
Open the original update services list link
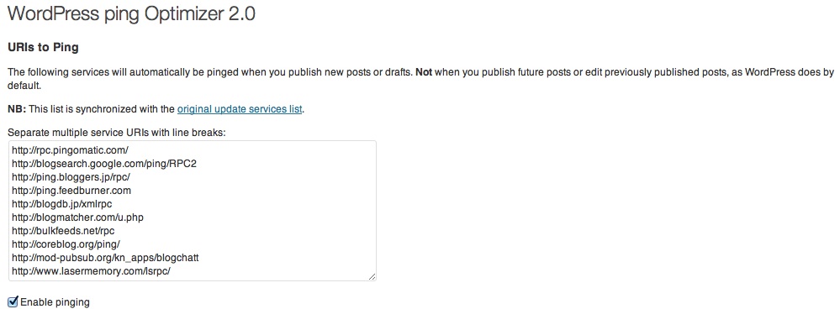pos(240,110)
